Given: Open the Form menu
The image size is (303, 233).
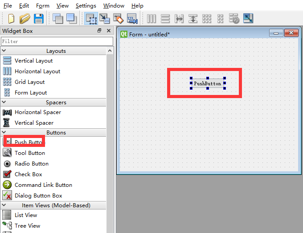Looking at the screenshot, I should [43, 6].
